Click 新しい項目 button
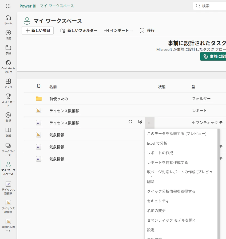 tap(38, 30)
